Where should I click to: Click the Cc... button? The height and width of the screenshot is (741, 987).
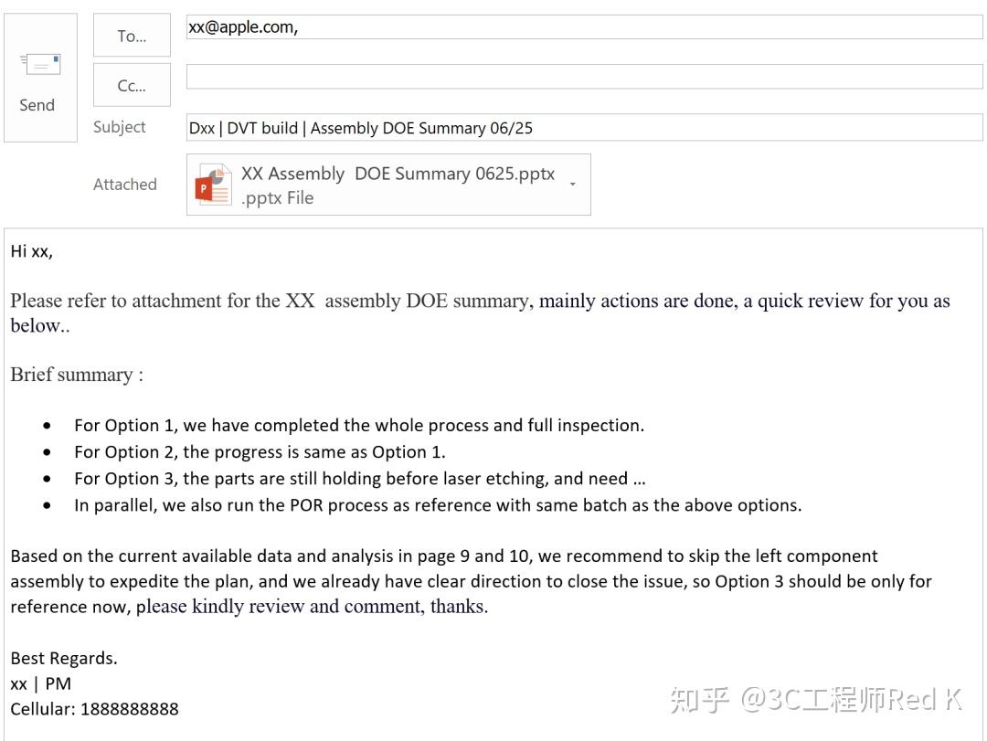[132, 85]
